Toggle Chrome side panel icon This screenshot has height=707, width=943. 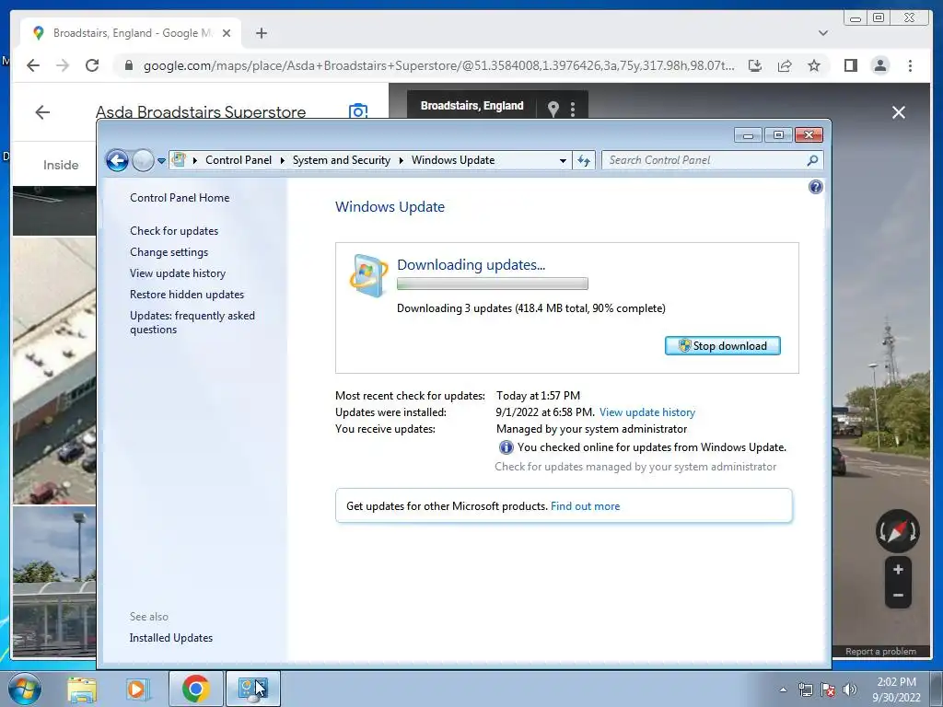tap(850, 65)
